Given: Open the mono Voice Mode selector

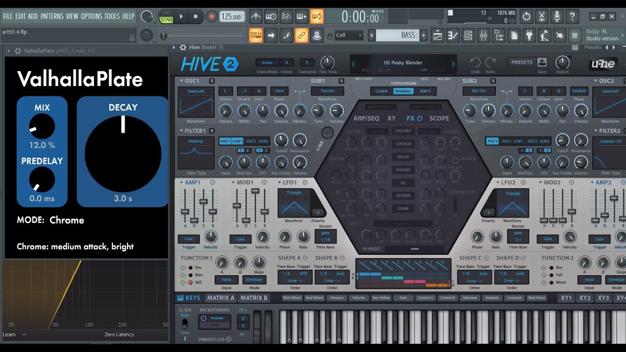Looking at the screenshot, I should pos(267,63).
